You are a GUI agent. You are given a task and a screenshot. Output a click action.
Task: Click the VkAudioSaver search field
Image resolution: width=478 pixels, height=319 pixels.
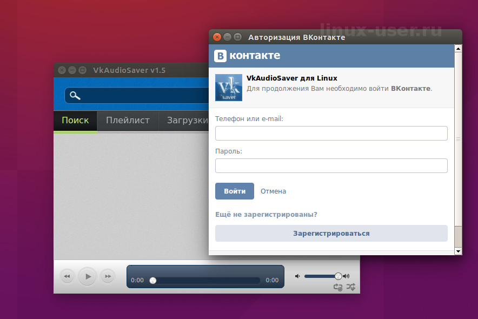[137, 95]
